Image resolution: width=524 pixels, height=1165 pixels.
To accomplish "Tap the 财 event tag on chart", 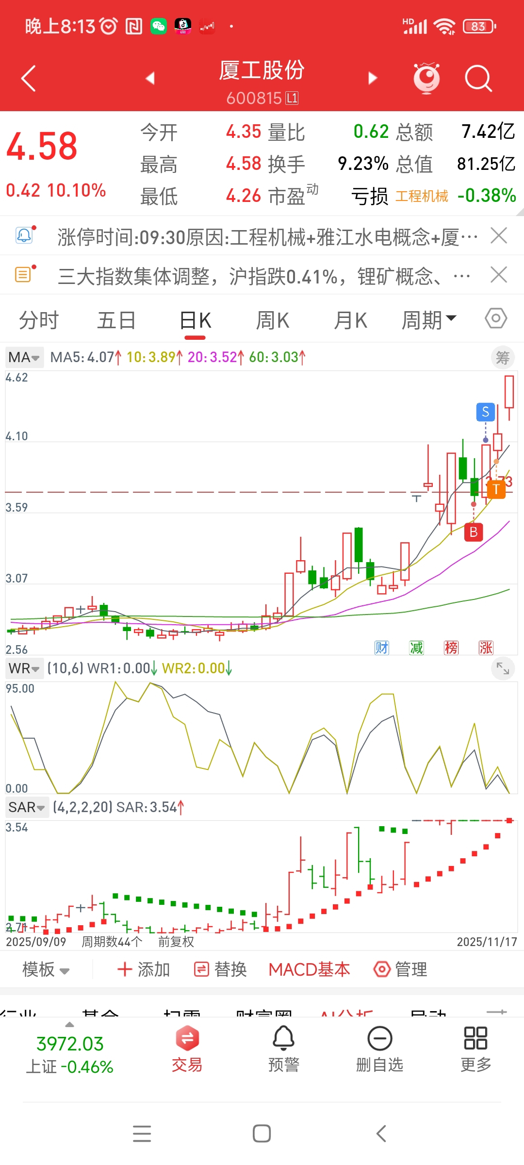I will click(x=382, y=648).
